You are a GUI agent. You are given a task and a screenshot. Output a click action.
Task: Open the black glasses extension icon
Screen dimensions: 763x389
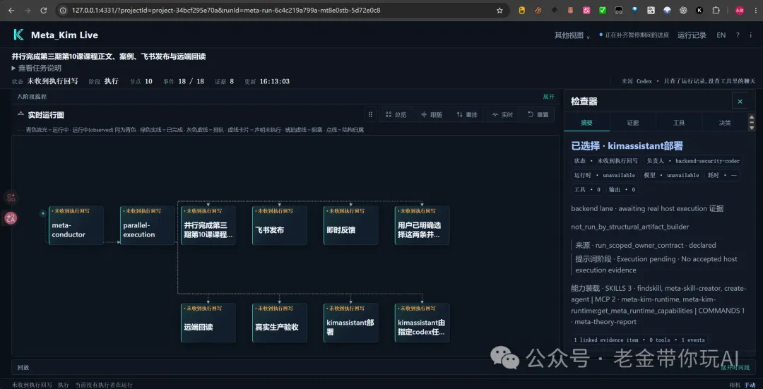click(x=618, y=10)
